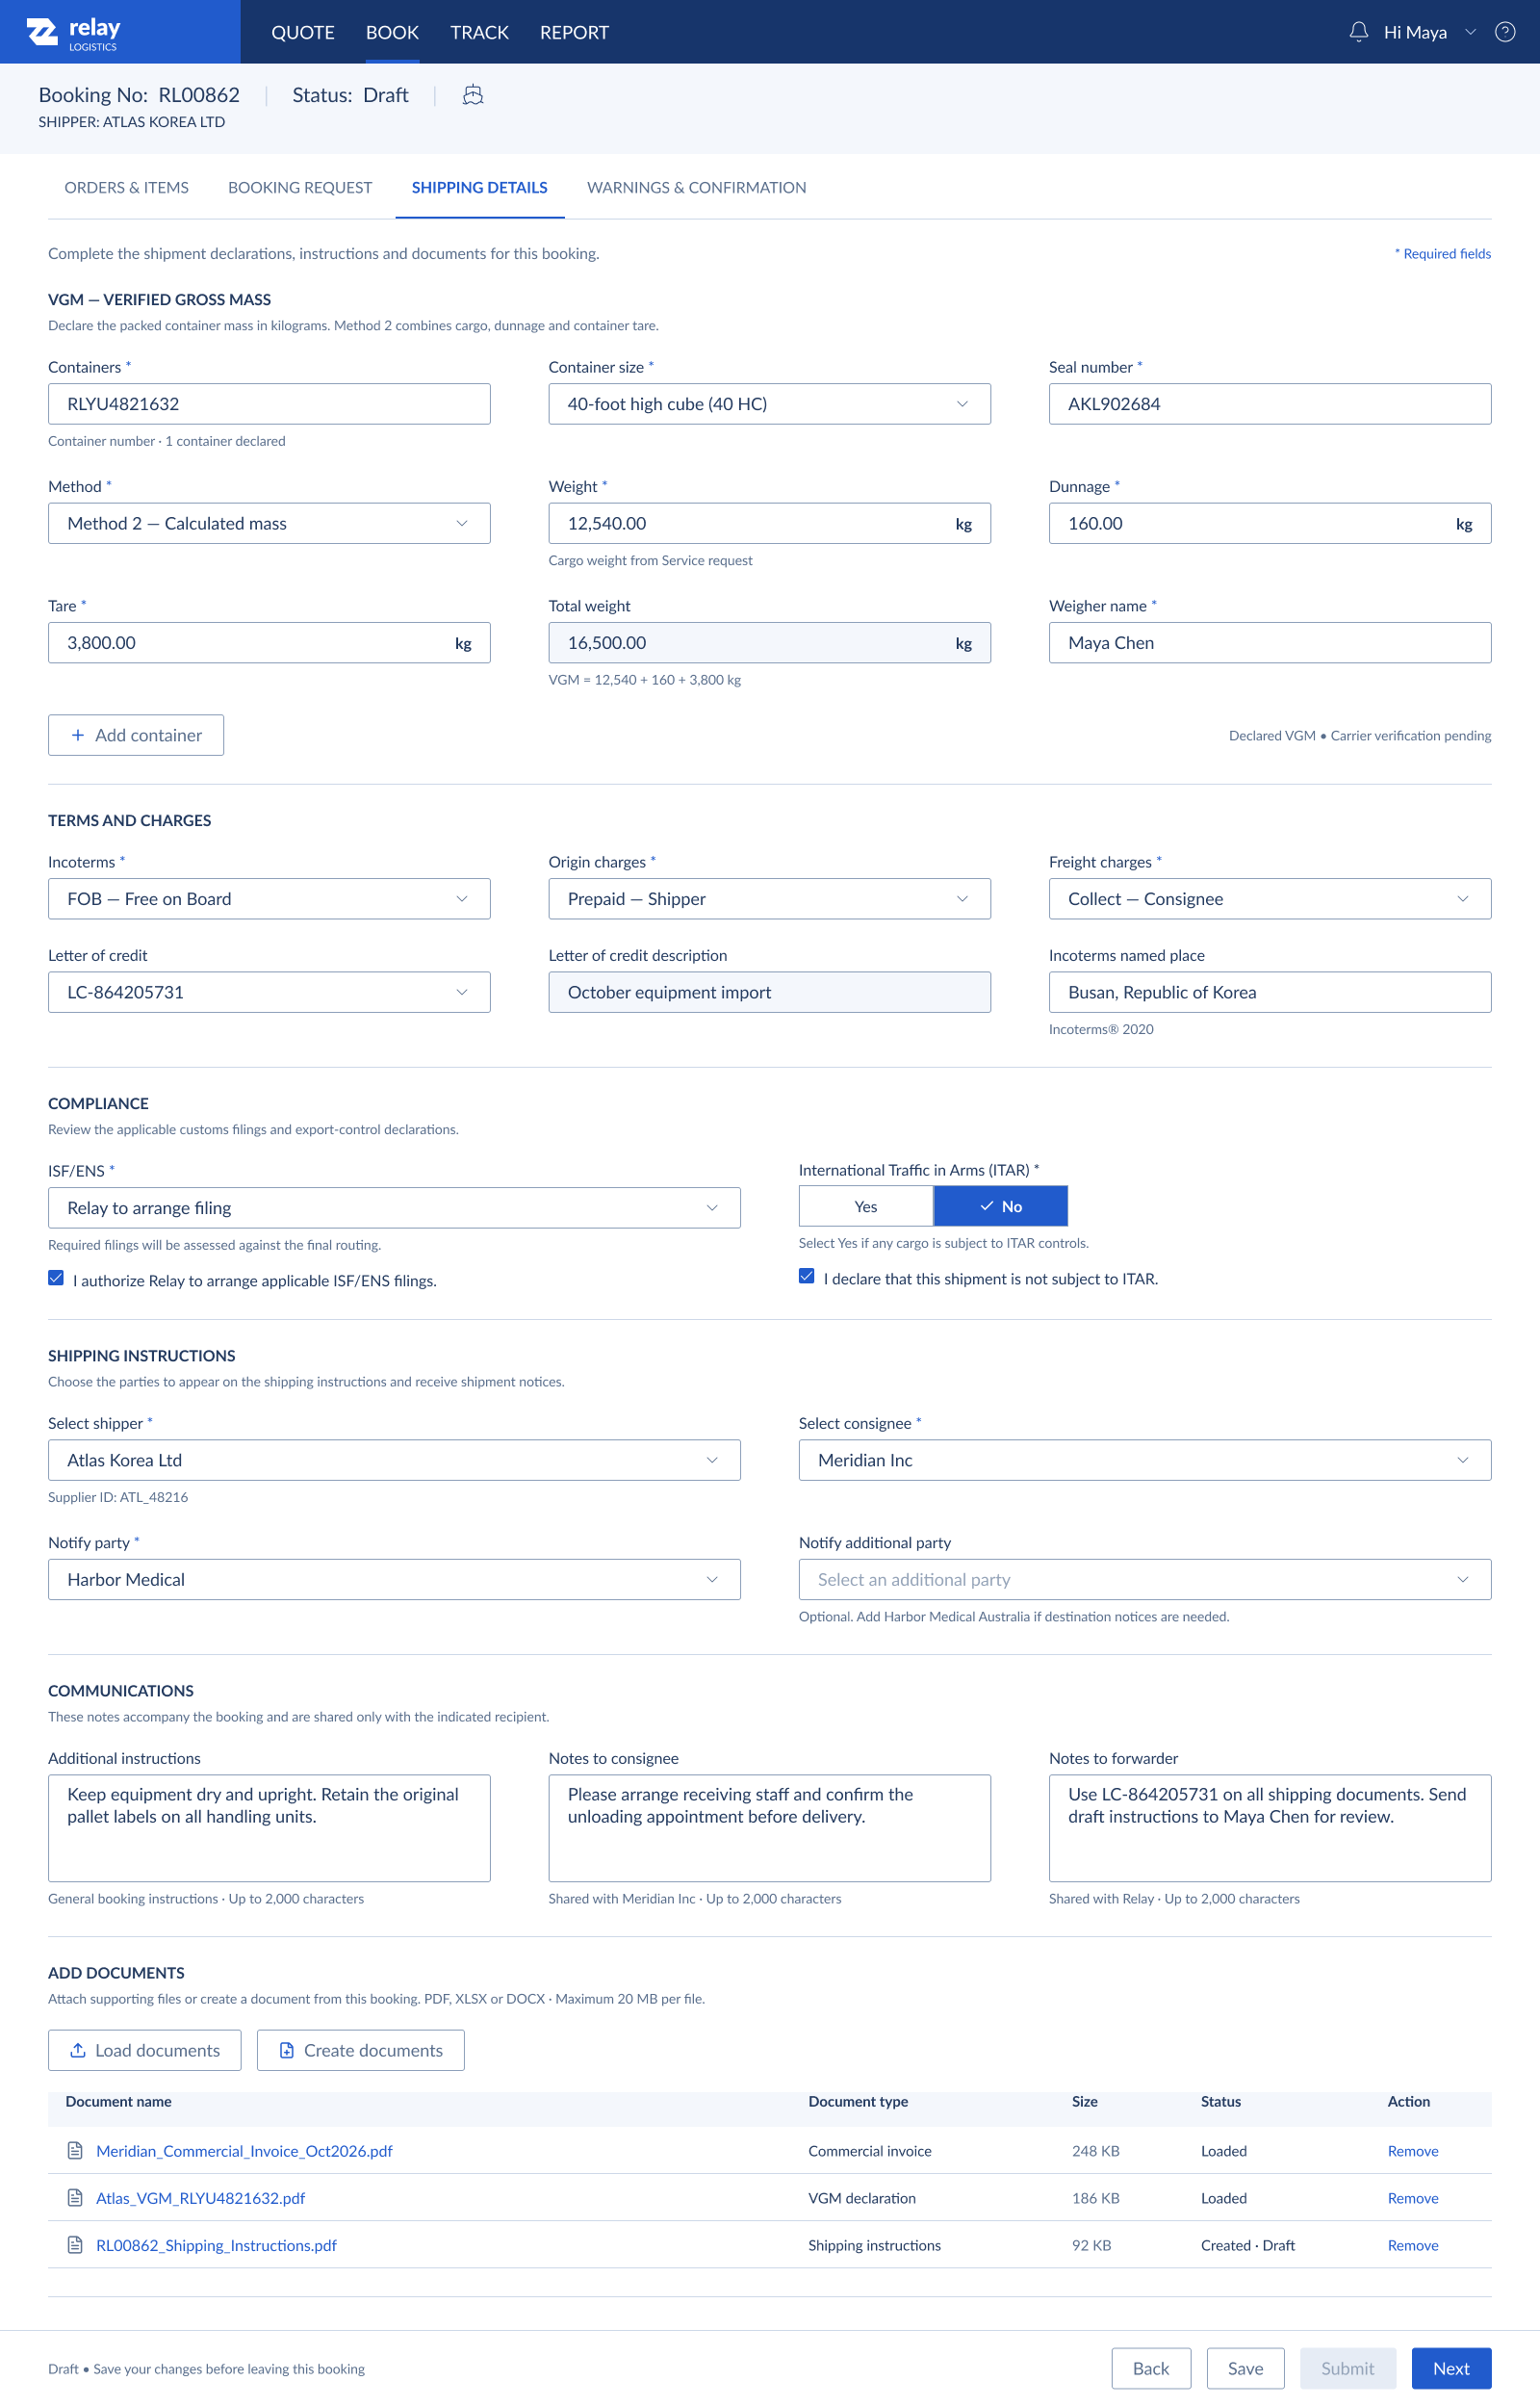
Task: Open the Select consignee dropdown
Action: click(1144, 1459)
